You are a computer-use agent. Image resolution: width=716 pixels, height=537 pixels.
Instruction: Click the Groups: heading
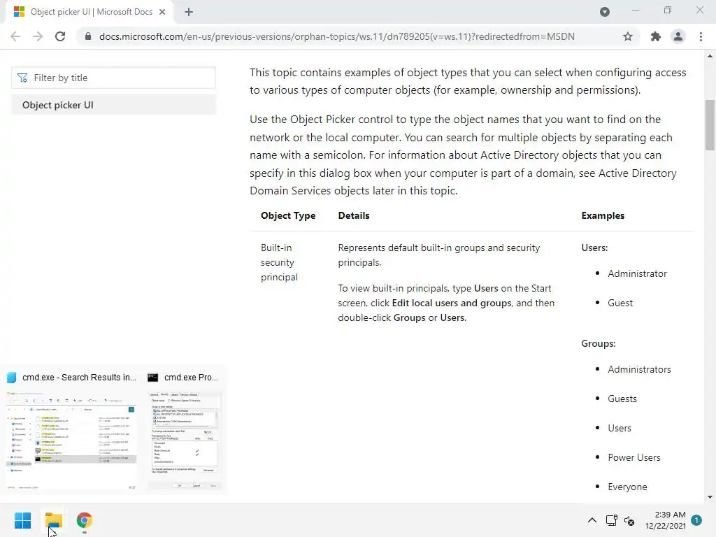pyautogui.click(x=599, y=343)
